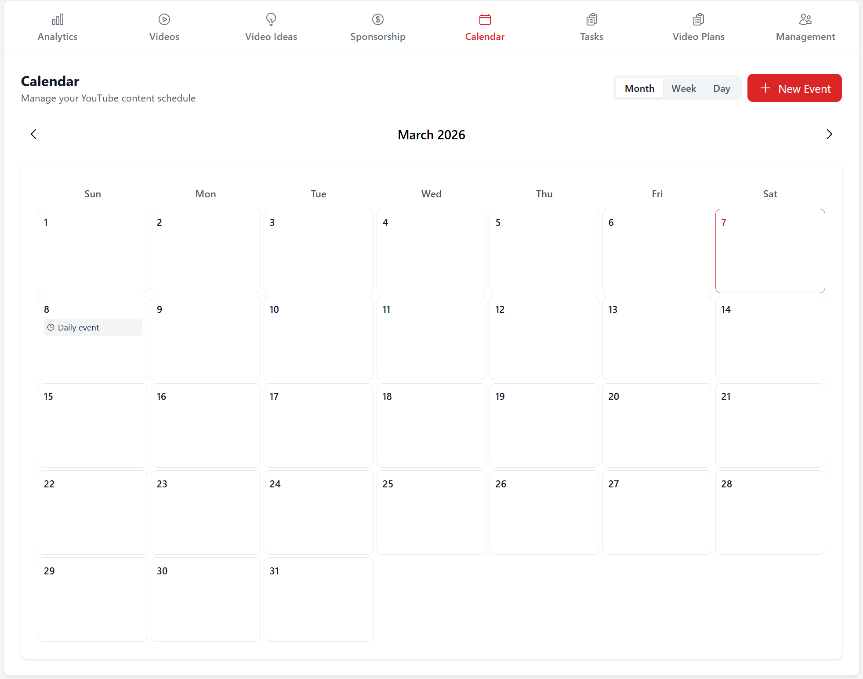This screenshot has height=679, width=863.
Task: Click 'Manage your YouTube content schedule' text
Action: 108,98
